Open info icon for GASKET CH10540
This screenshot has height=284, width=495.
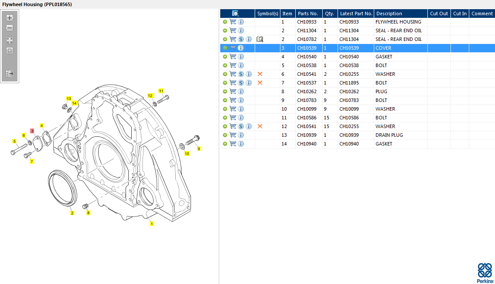tap(241, 57)
